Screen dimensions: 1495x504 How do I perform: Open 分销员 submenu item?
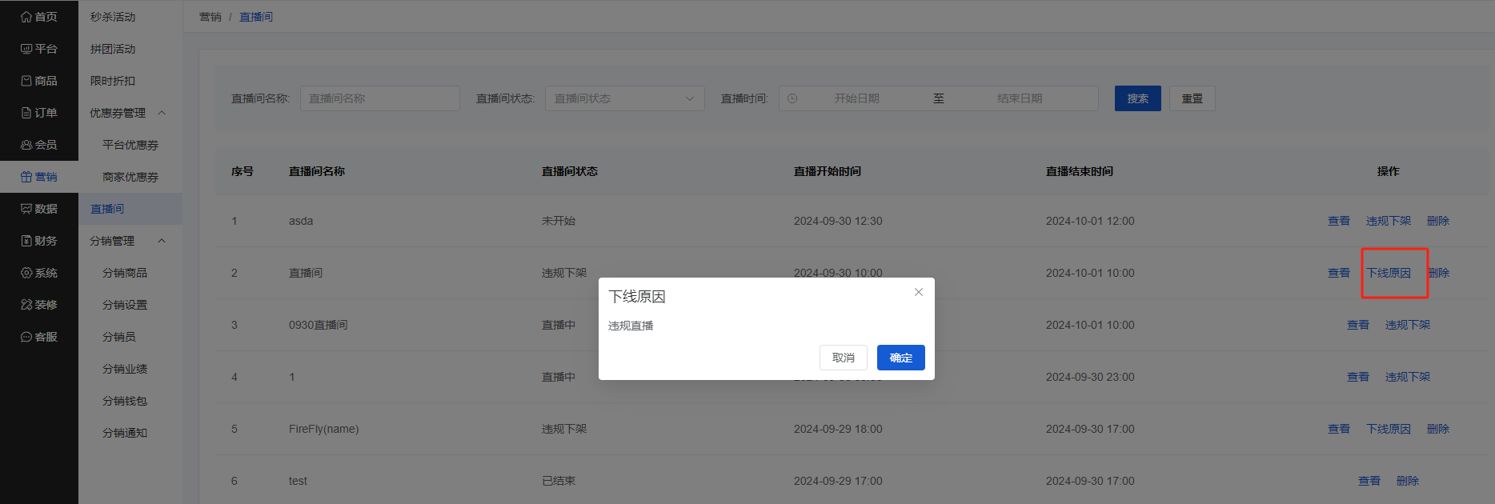(119, 337)
